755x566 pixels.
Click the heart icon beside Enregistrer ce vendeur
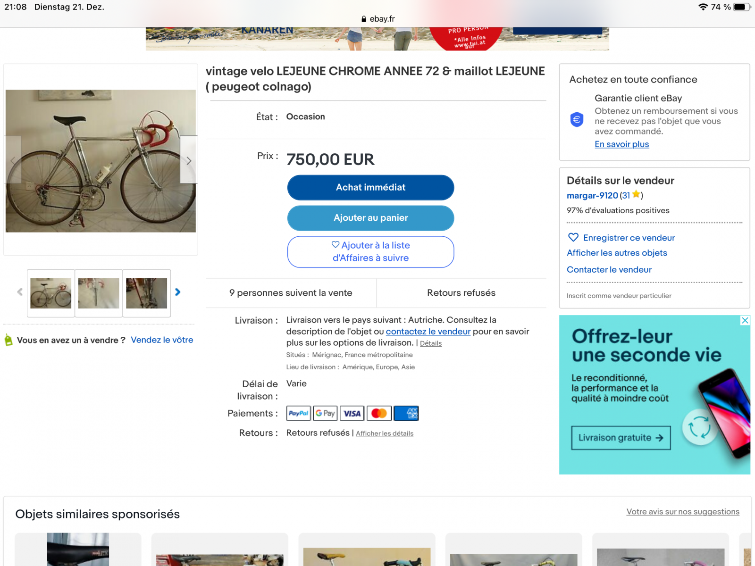click(573, 237)
